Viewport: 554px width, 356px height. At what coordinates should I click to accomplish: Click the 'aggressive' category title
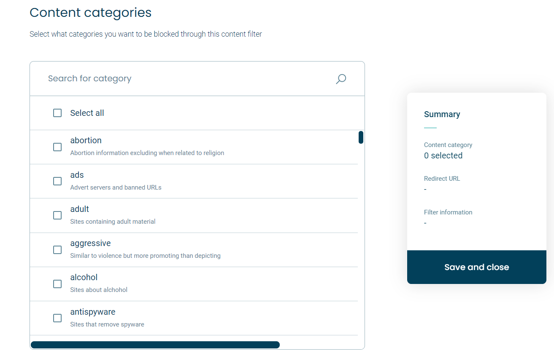(x=90, y=243)
